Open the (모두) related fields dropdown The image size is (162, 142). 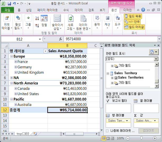[156, 59]
